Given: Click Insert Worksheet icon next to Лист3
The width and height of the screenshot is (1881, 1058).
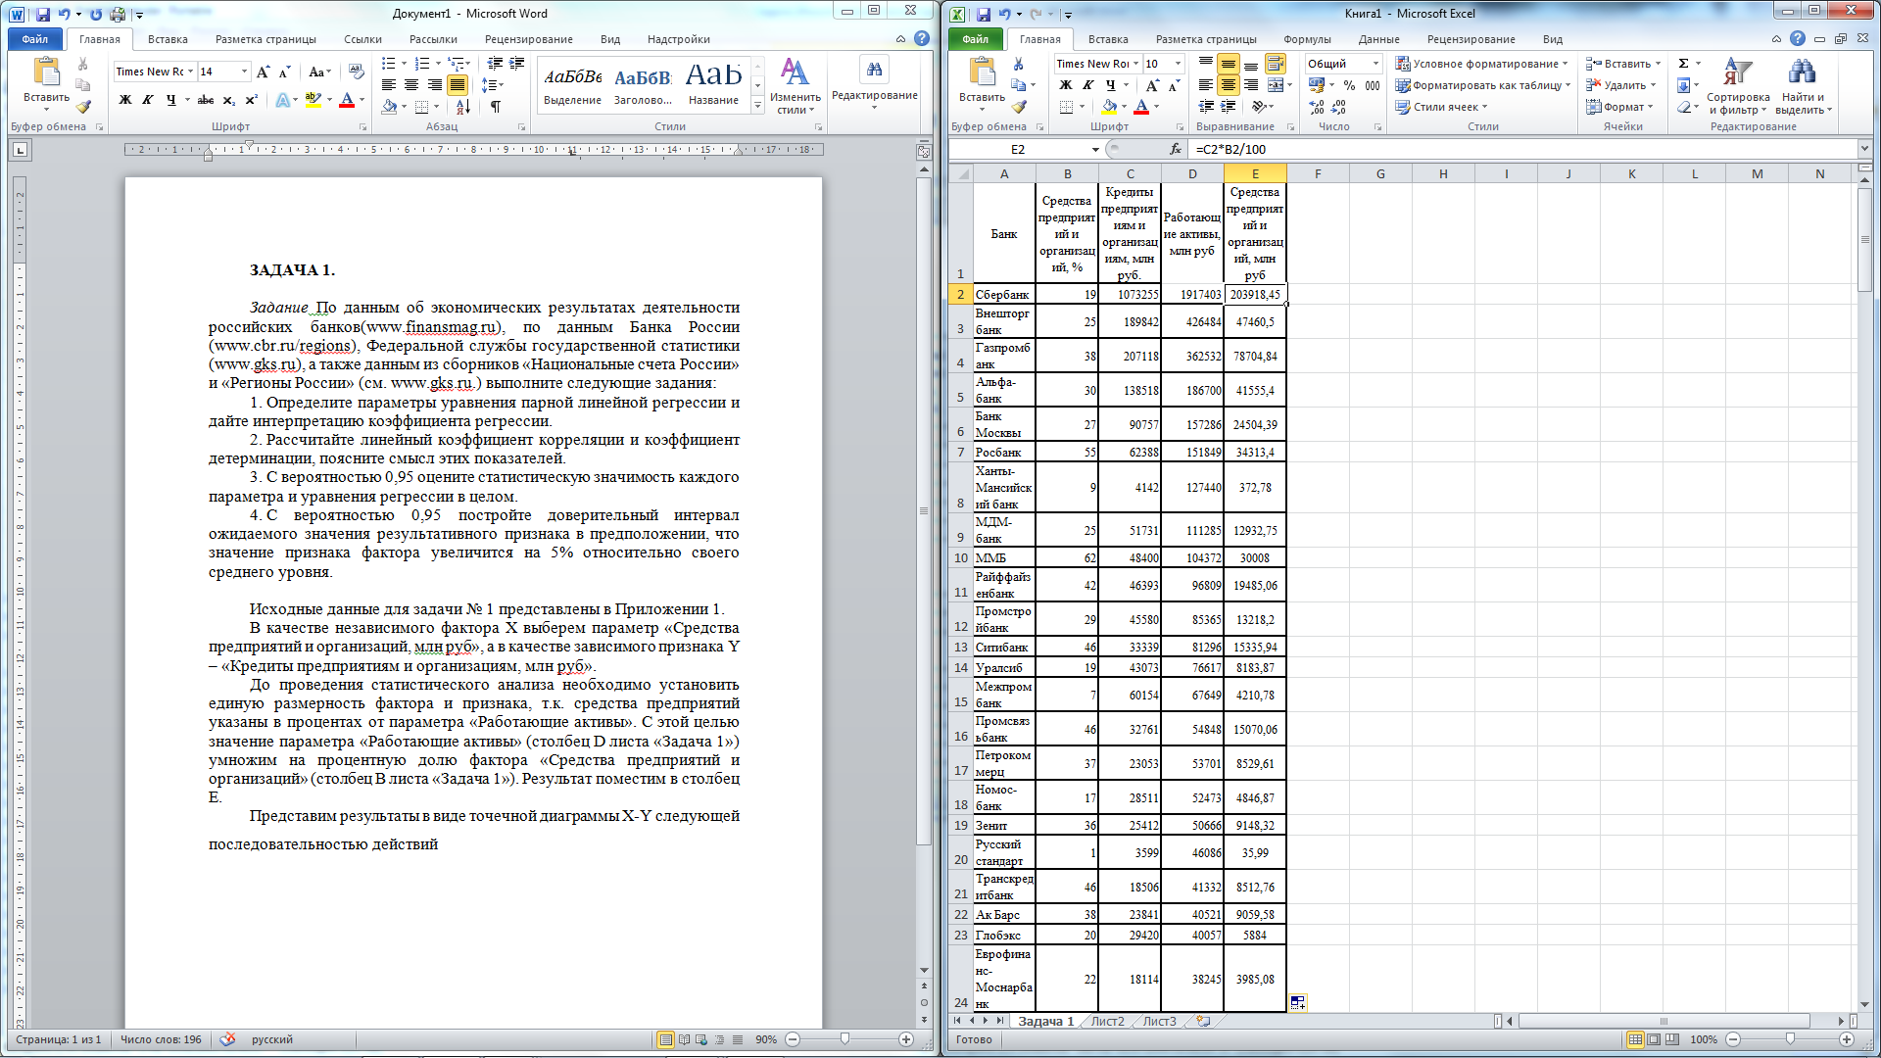Looking at the screenshot, I should pyautogui.click(x=1203, y=1021).
